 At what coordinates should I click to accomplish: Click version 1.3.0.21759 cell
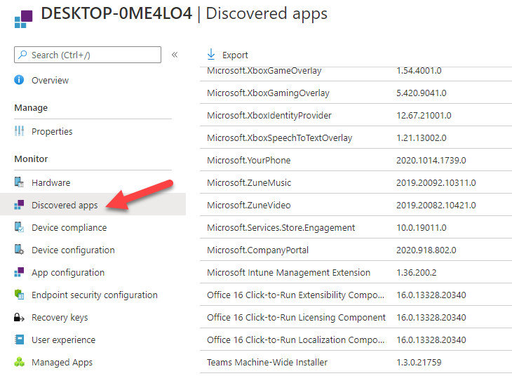419,363
